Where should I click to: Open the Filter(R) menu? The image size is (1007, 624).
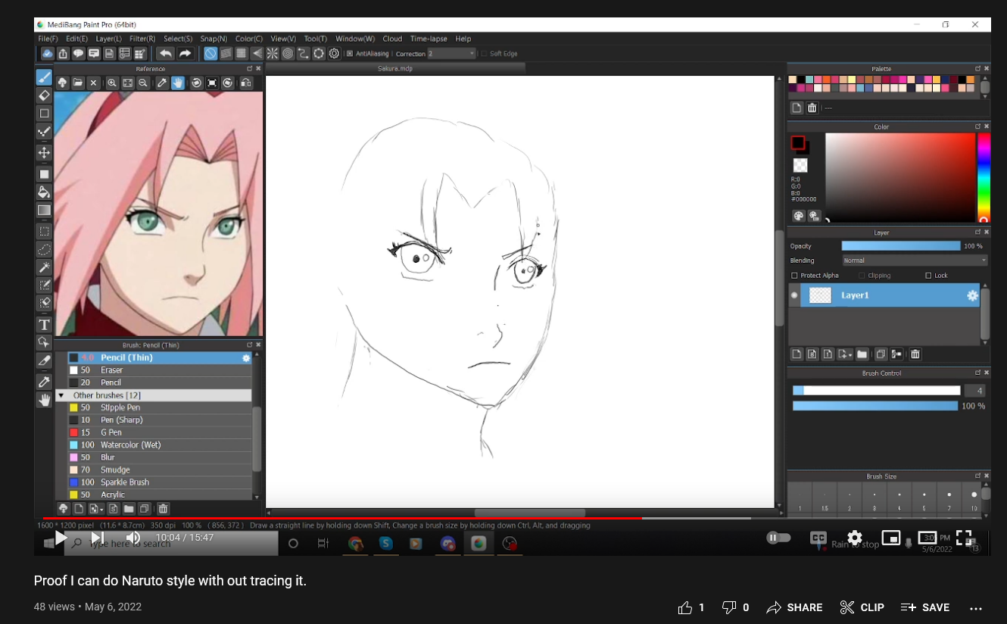click(x=142, y=39)
